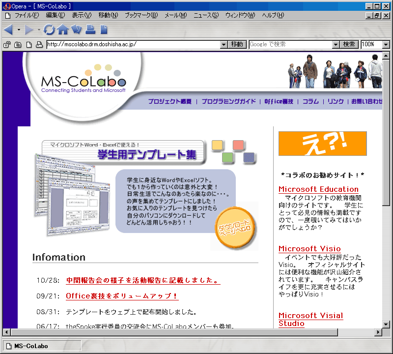
Task: Open the ブックマーク(B) menu
Action: click(141, 15)
